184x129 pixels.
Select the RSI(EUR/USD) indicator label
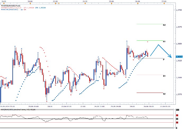click(18, 110)
